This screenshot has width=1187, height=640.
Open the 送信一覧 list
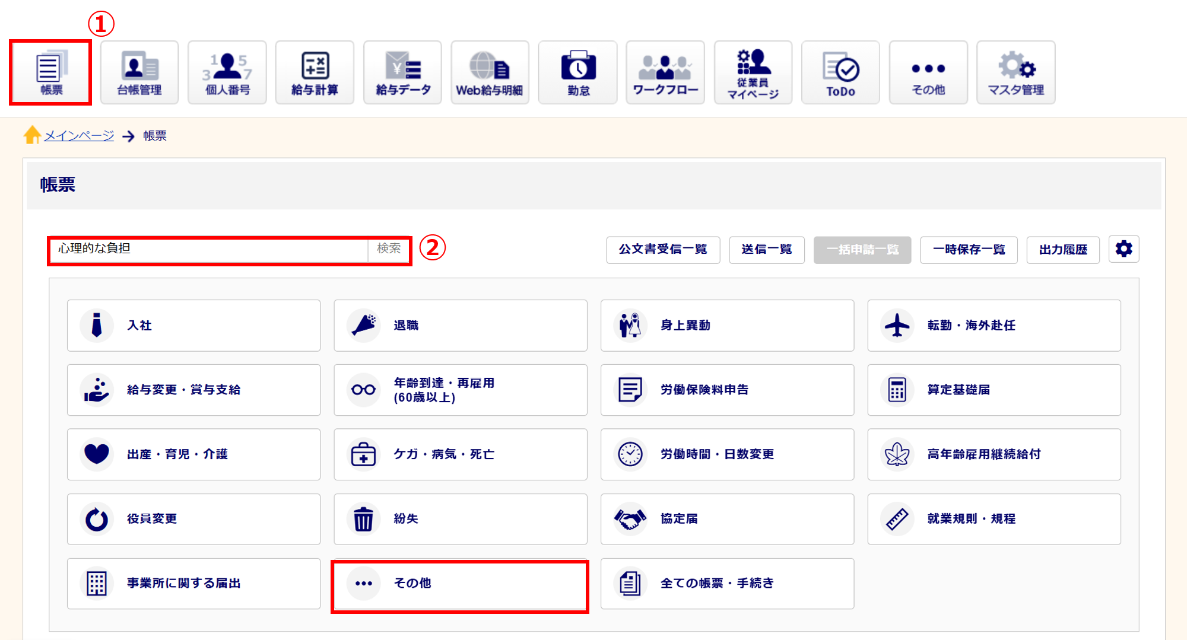coord(767,250)
